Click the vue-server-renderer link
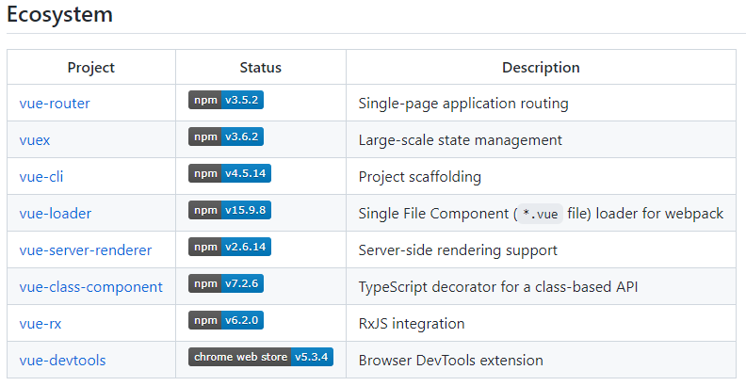Image resolution: width=746 pixels, height=386 pixels. (86, 250)
